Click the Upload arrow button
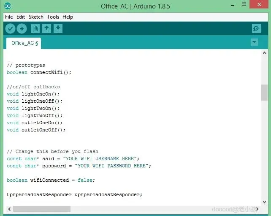Viewport: 271px width, 216px height. pyautogui.click(x=22, y=29)
